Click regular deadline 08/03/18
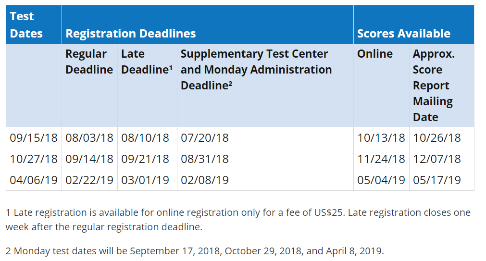The image size is (486, 261). click(x=89, y=138)
